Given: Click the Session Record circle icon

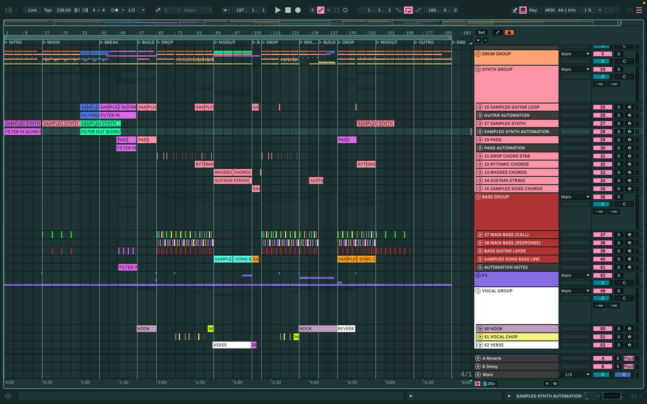Looking at the screenshot, I should [x=345, y=10].
